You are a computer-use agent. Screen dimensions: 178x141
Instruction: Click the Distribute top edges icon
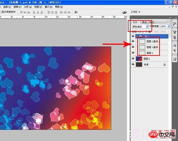click(49, 12)
